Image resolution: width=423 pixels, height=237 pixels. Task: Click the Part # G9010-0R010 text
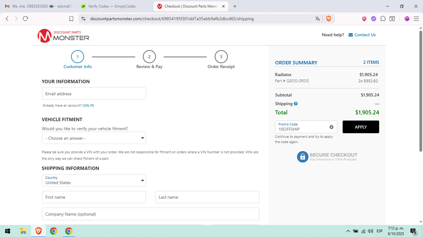pos(292,81)
